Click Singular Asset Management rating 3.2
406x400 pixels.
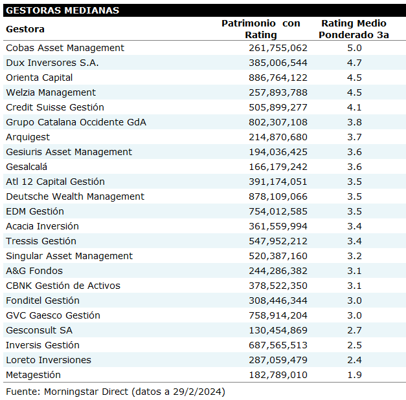(x=354, y=256)
